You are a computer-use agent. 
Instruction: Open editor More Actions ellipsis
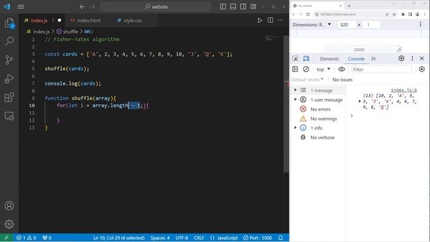(x=280, y=20)
